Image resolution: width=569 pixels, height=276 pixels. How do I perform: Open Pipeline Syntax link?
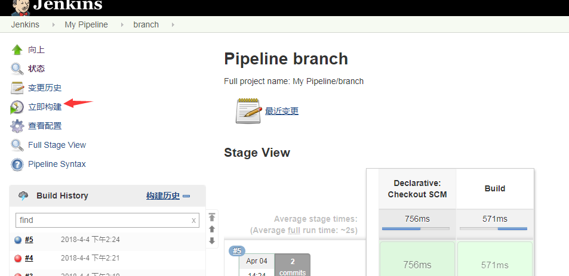(x=57, y=164)
